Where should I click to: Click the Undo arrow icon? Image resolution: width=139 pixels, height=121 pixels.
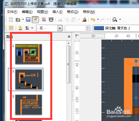(93, 20)
